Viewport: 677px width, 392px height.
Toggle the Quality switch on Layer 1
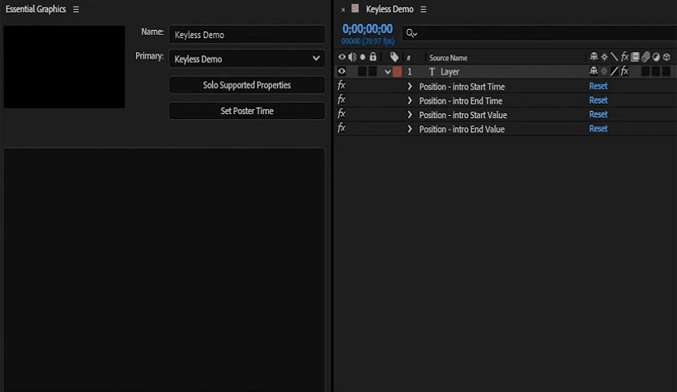click(615, 71)
